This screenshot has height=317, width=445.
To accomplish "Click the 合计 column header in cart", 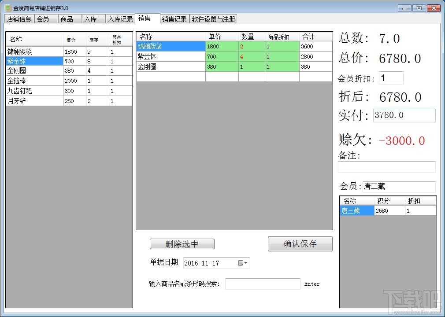I will coord(316,37).
